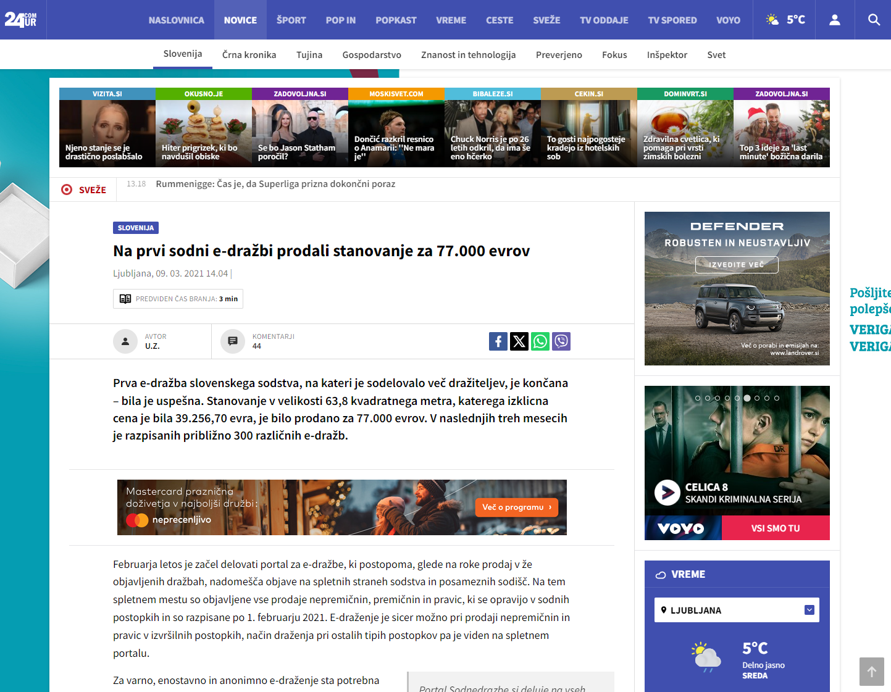Open search with magnifier icon
Screen dimensions: 891x692
(874, 20)
